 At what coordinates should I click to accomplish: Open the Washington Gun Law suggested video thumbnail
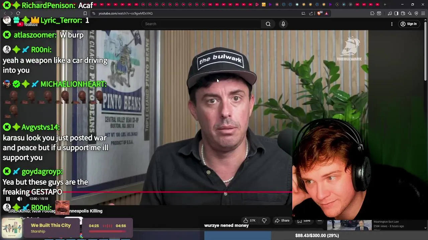pos(349,225)
